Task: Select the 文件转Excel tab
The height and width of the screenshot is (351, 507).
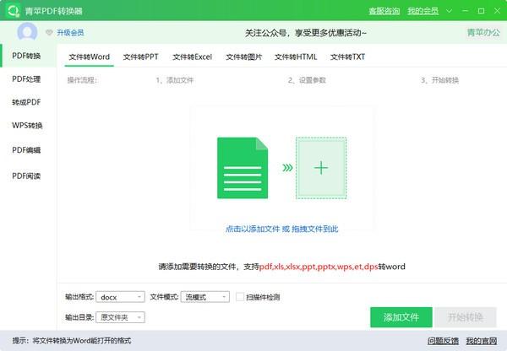Action: 192,57
